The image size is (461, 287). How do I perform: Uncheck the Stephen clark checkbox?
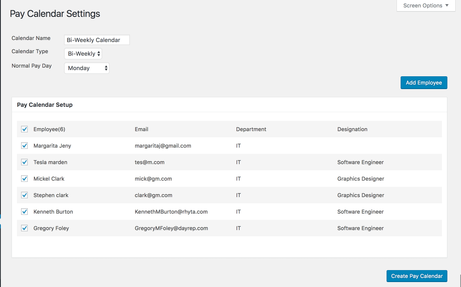pos(24,195)
